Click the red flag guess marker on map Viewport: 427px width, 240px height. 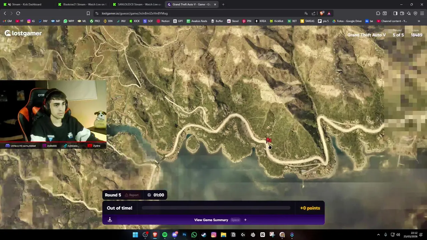click(269, 140)
